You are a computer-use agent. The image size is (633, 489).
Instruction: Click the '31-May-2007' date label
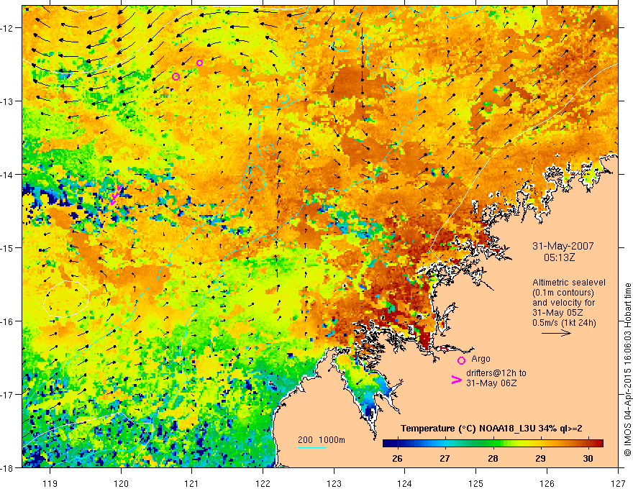(x=563, y=246)
